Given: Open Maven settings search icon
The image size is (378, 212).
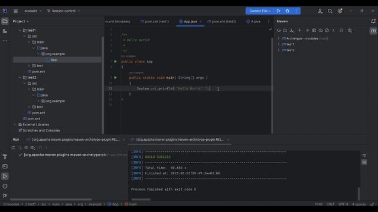Looking at the screenshot, I should [x=350, y=31].
